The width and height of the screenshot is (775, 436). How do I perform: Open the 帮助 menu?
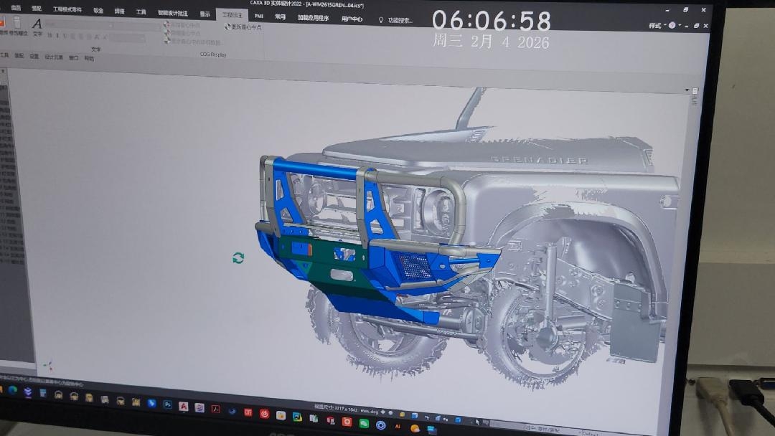pyautogui.click(x=89, y=58)
